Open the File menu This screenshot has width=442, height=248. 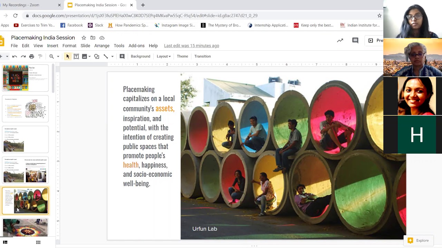(14, 46)
